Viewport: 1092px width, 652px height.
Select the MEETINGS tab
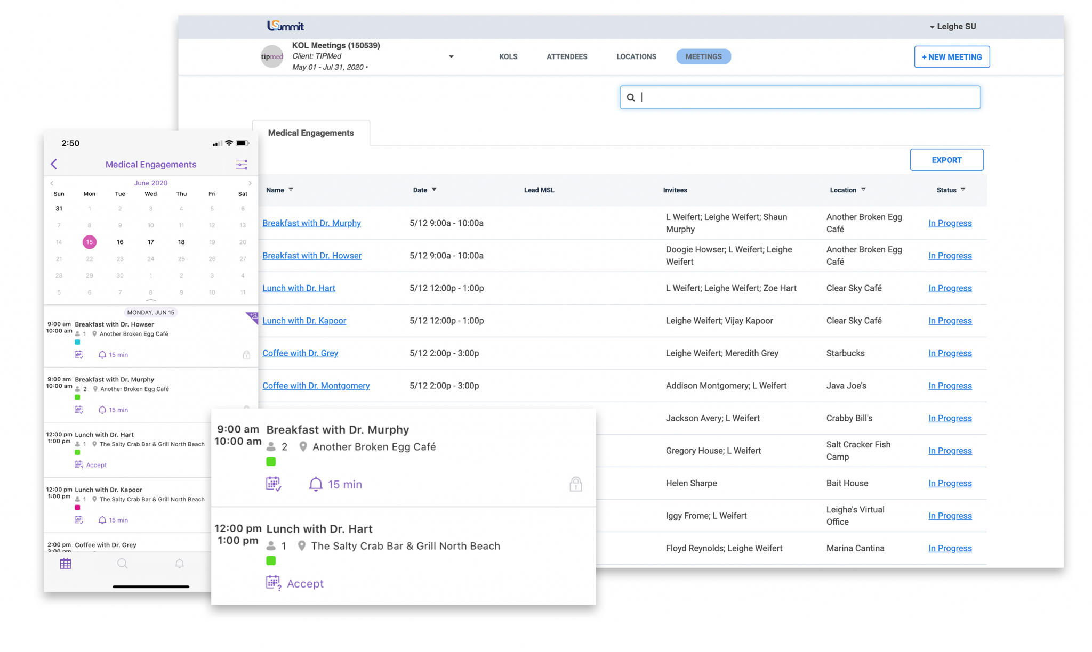704,56
